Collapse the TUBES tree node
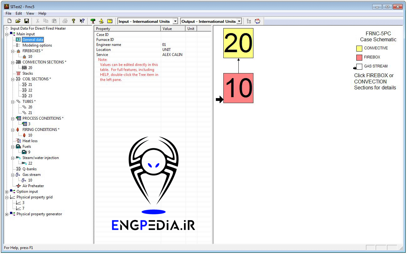This screenshot has width=407, height=254. pyautogui.click(x=13, y=102)
